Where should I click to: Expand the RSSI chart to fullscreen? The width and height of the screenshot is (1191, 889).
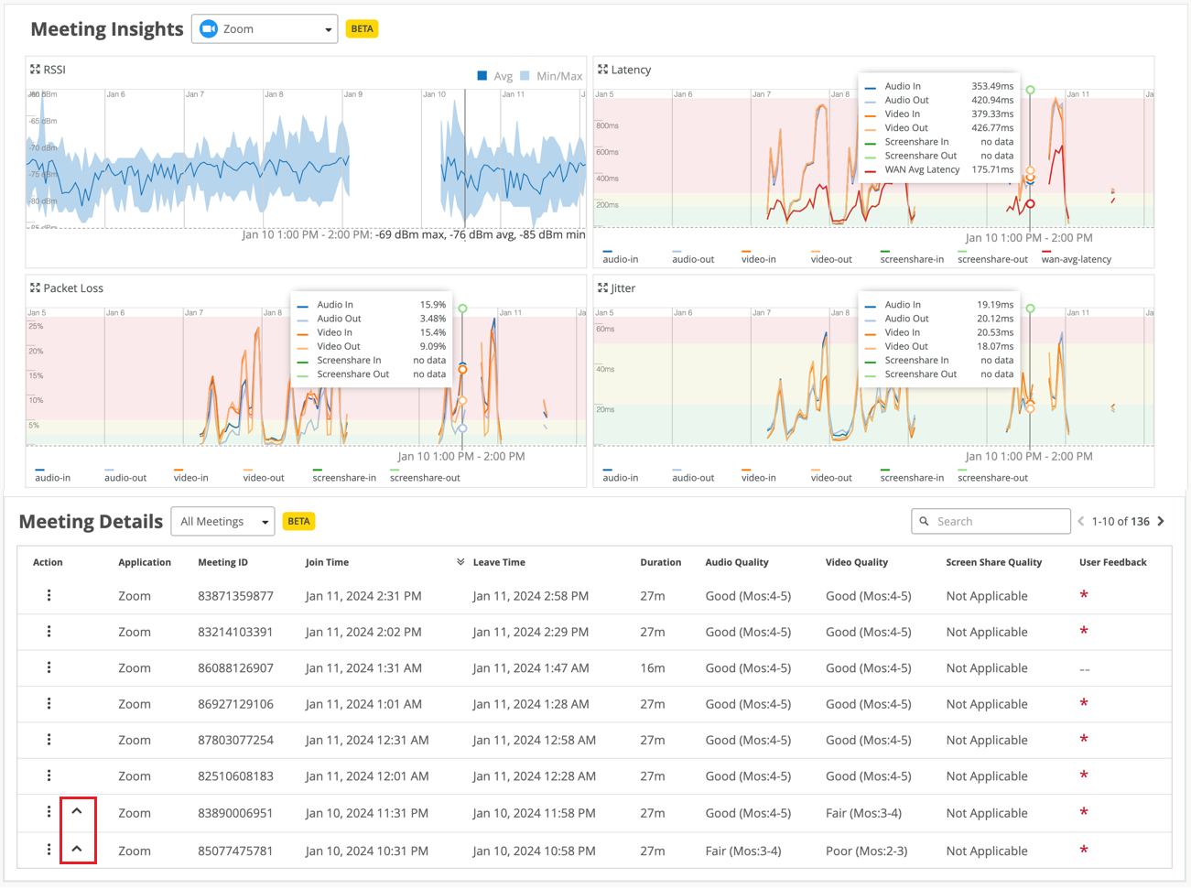click(35, 70)
